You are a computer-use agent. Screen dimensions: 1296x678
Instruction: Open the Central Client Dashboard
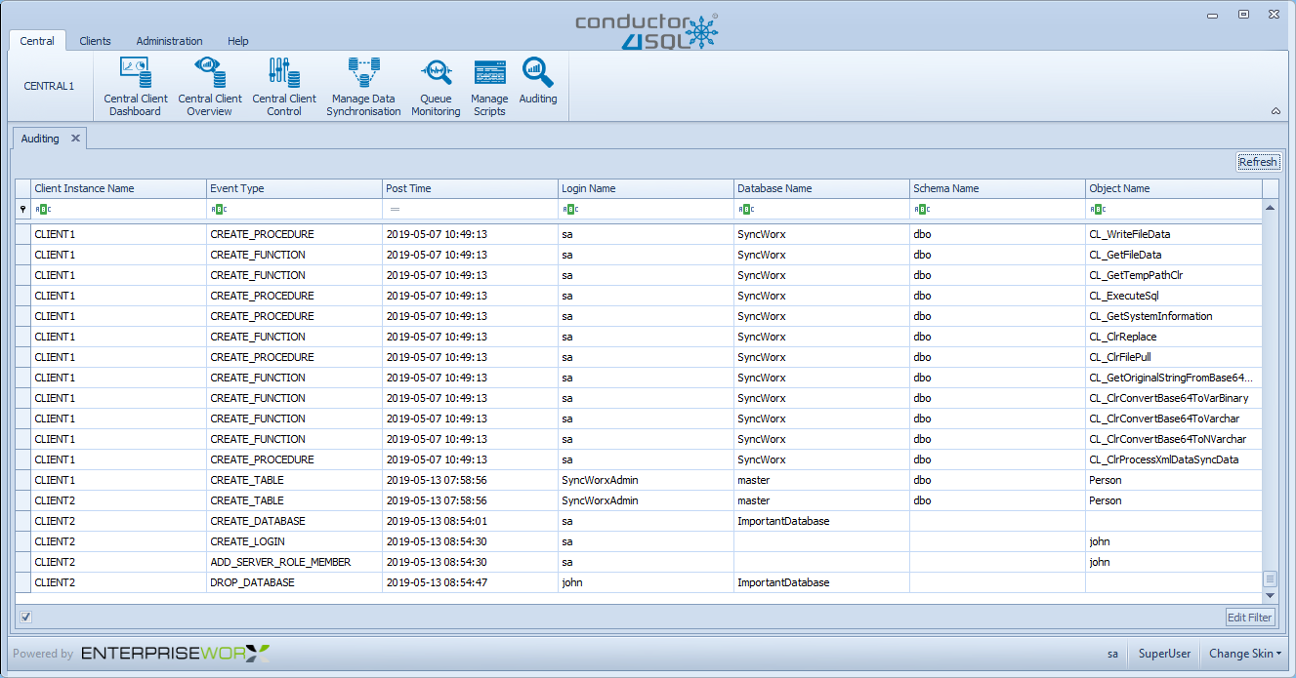(136, 87)
